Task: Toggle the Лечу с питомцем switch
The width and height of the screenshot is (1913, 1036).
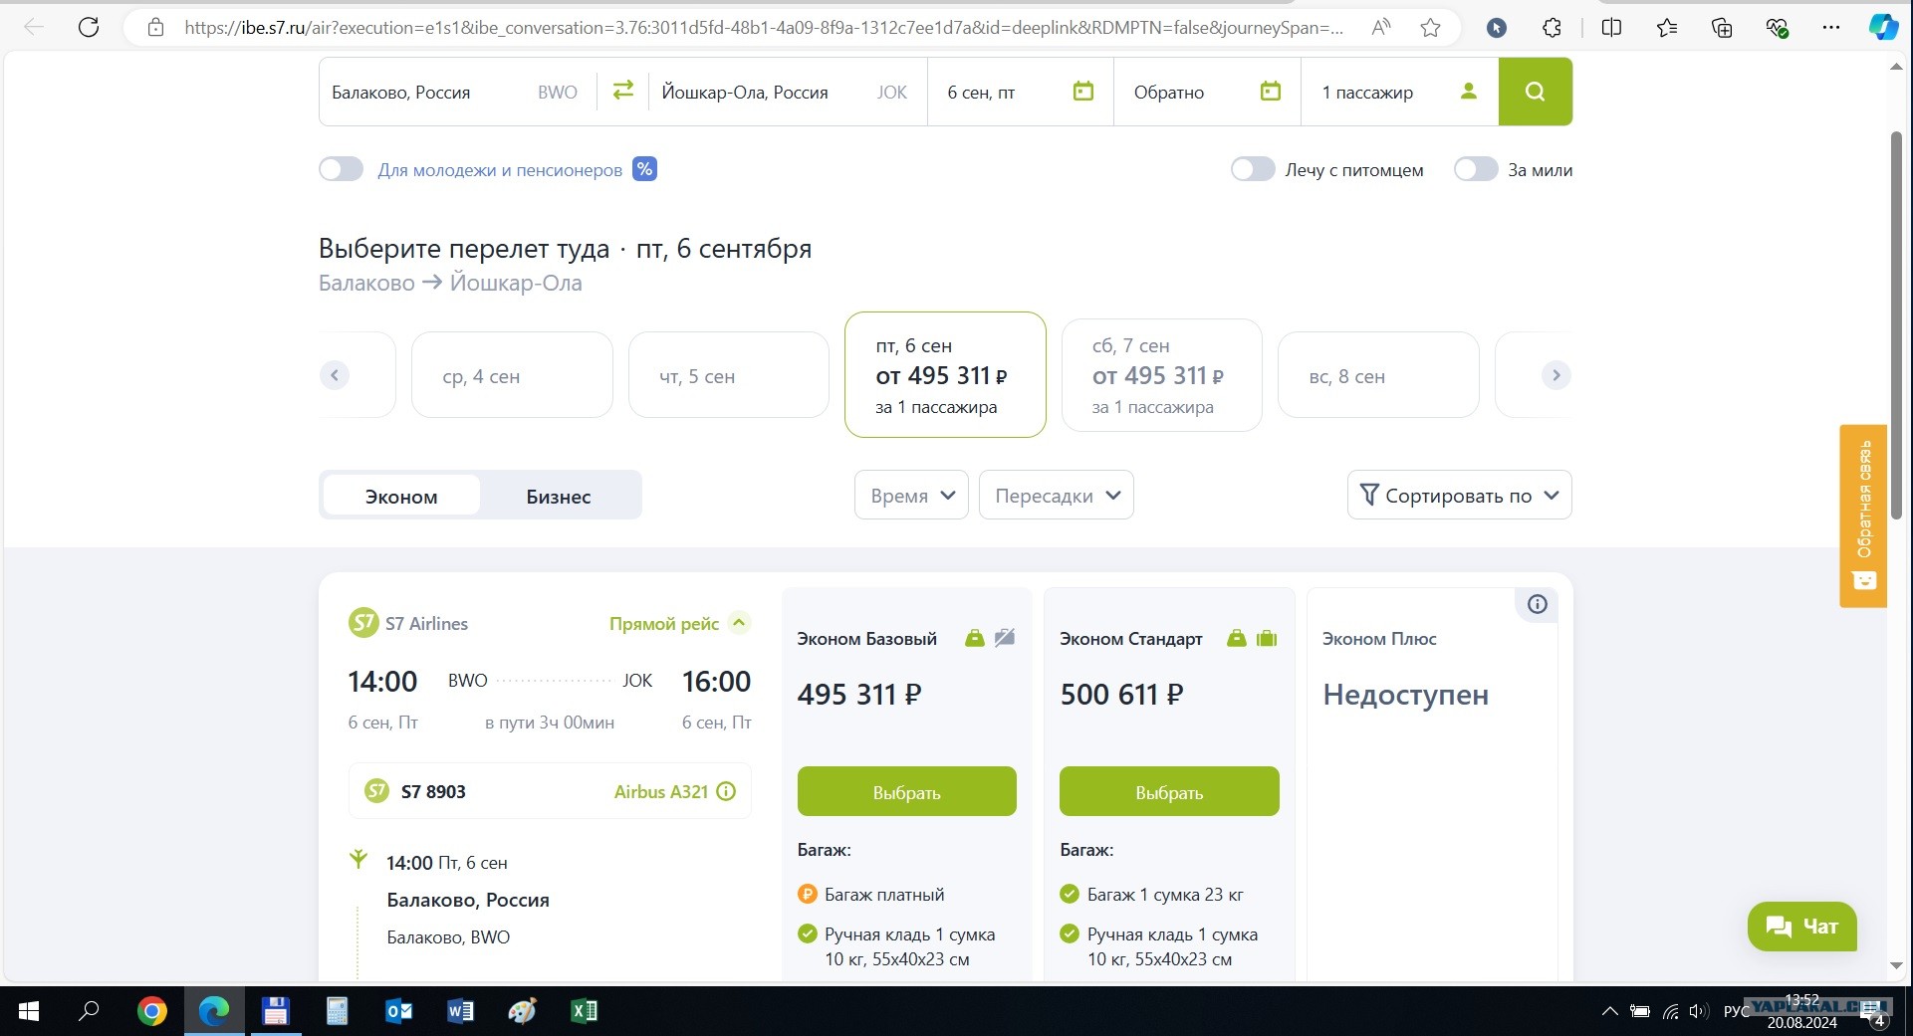Action: point(1252,169)
